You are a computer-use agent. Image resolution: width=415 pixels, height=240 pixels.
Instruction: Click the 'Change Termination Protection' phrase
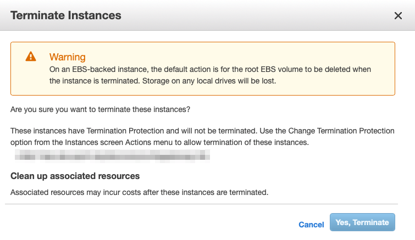(335, 132)
